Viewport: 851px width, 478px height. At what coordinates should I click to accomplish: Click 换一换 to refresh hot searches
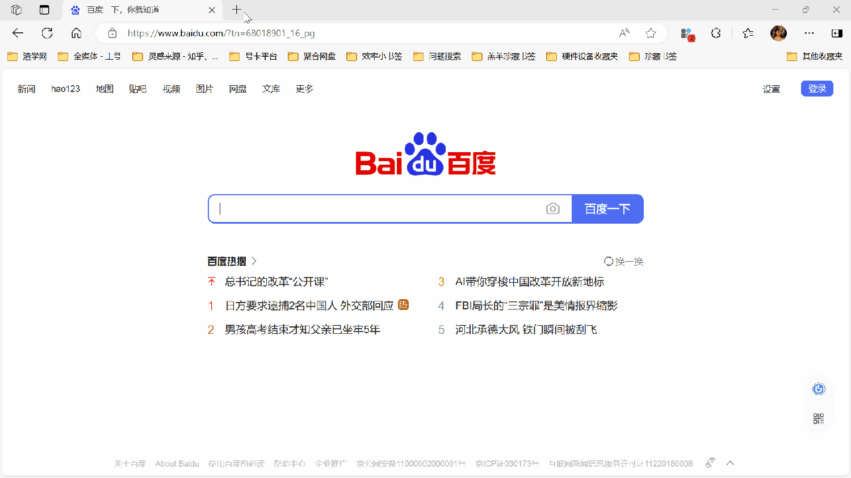pyautogui.click(x=623, y=261)
